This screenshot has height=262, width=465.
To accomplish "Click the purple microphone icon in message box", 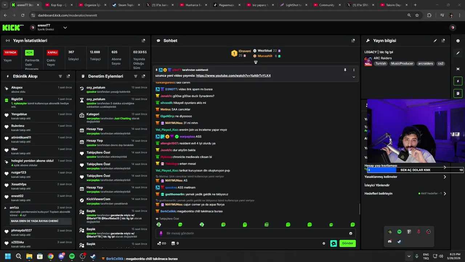I will (x=161, y=233).
